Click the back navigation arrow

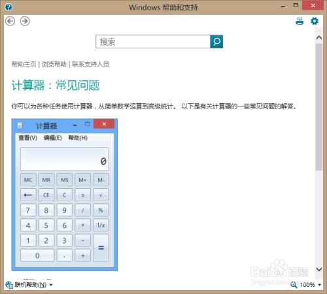[x=10, y=21]
